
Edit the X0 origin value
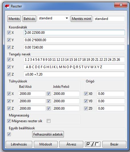[111, 94]
